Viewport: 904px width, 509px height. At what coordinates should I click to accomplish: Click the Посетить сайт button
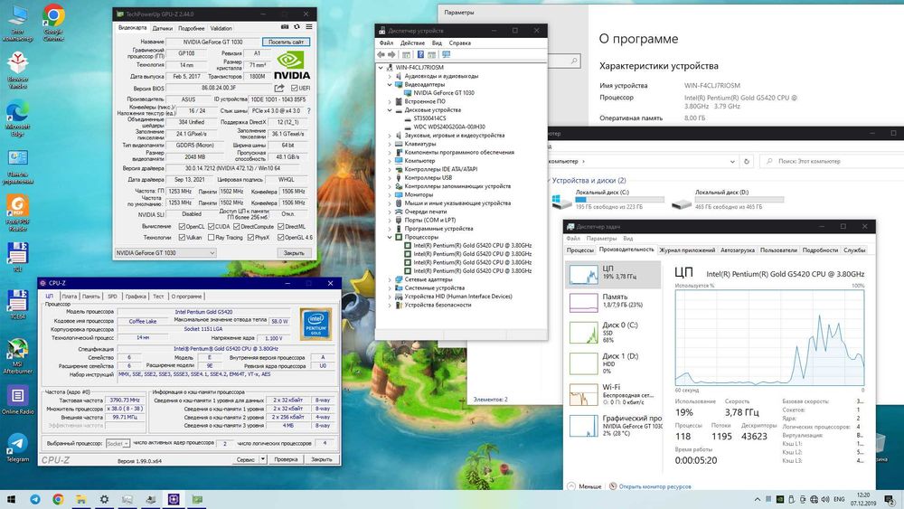[x=286, y=42]
